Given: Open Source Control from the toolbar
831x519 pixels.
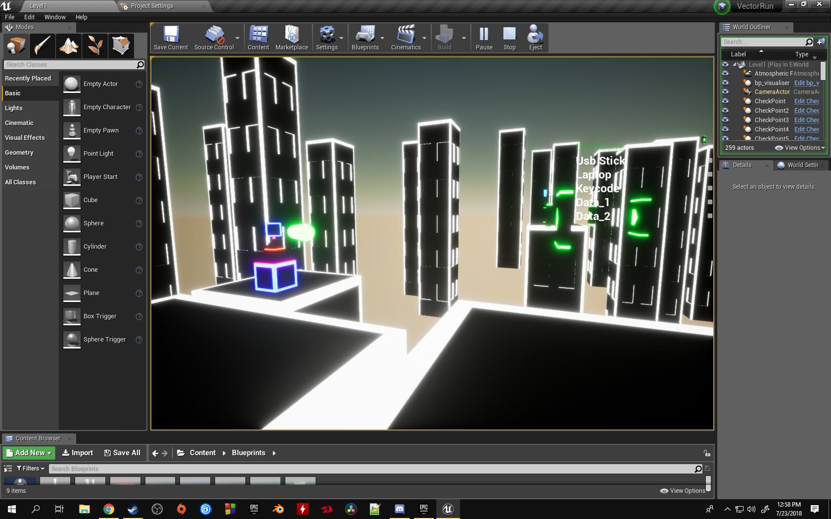Looking at the screenshot, I should (214, 38).
